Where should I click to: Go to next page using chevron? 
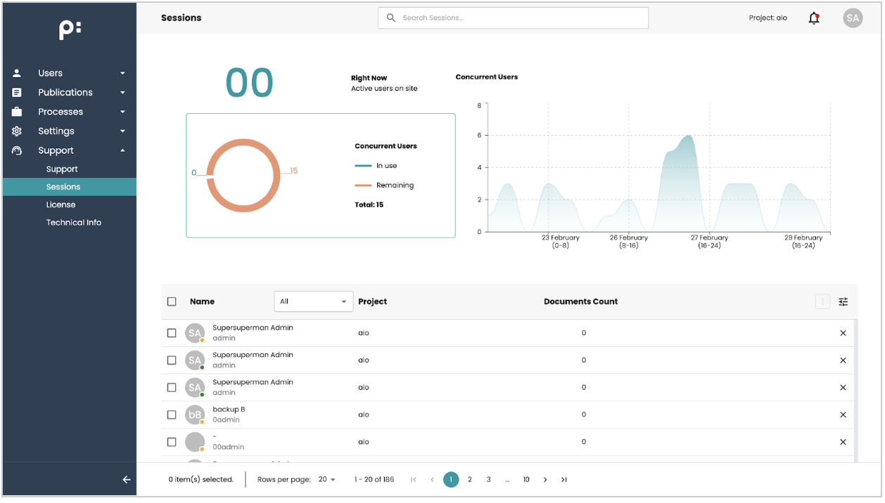[545, 480]
